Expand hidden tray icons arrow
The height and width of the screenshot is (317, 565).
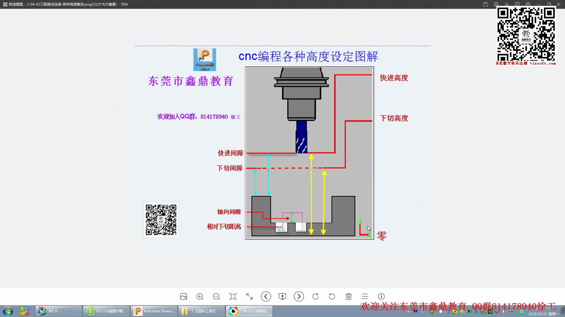pos(422,312)
